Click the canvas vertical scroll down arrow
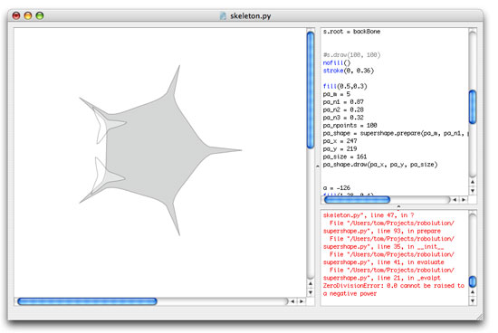Image resolution: width=498 pixels, height=333 pixels. [x=311, y=292]
